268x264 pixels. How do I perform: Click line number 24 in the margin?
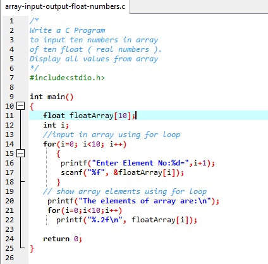point(9,239)
